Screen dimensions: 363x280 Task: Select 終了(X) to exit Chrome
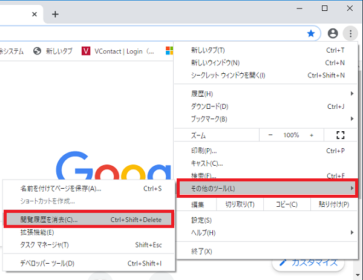click(x=266, y=252)
